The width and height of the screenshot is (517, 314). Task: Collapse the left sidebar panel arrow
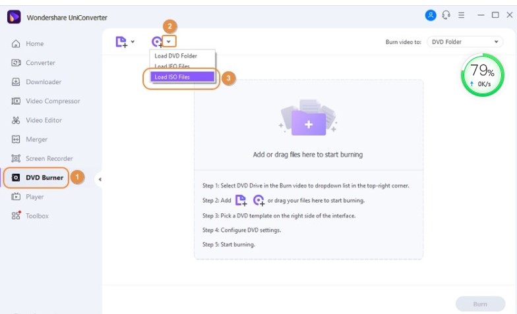coord(100,179)
